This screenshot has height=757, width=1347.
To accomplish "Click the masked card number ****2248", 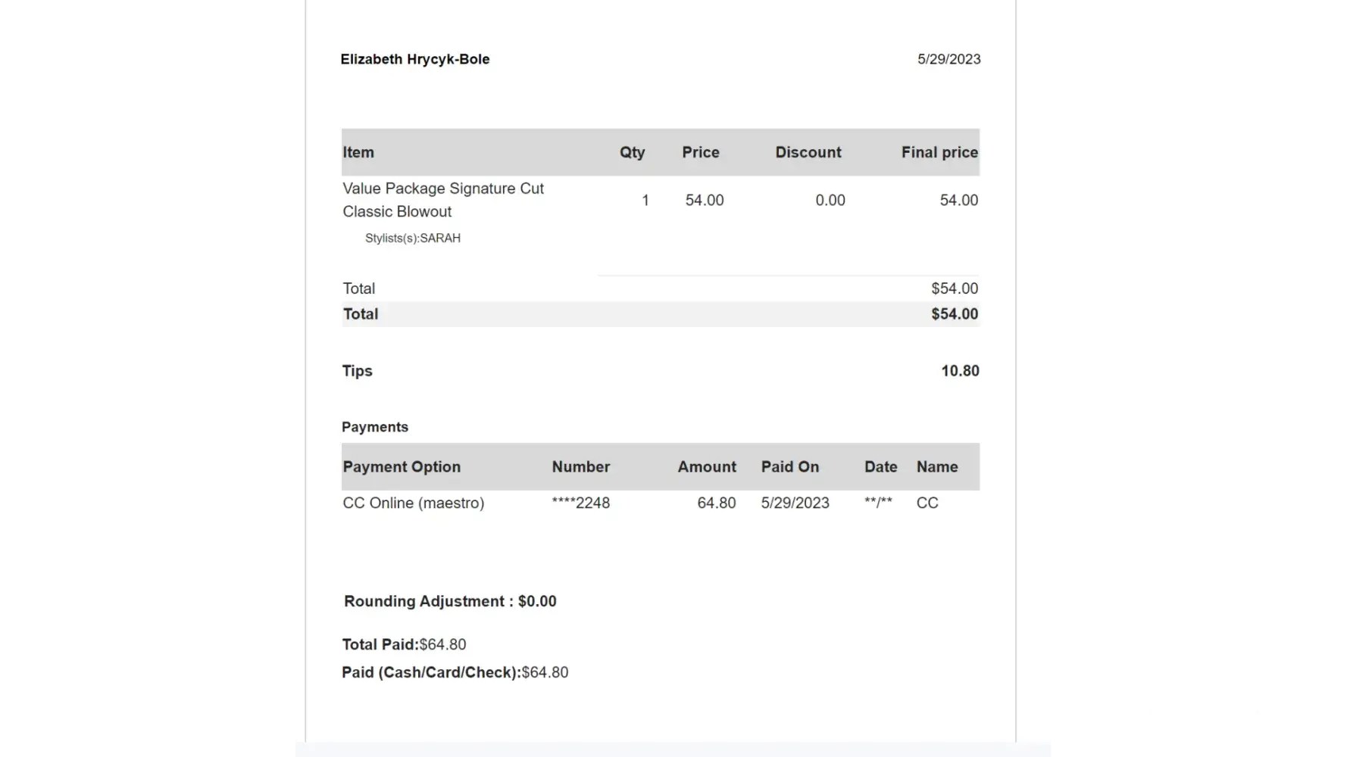I will tap(580, 503).
